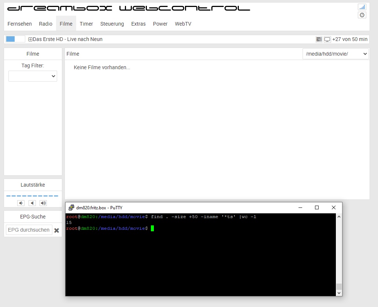Image resolution: width=378 pixels, height=307 pixels.
Task: Click the volume up speaker icon
Action: [43, 203]
